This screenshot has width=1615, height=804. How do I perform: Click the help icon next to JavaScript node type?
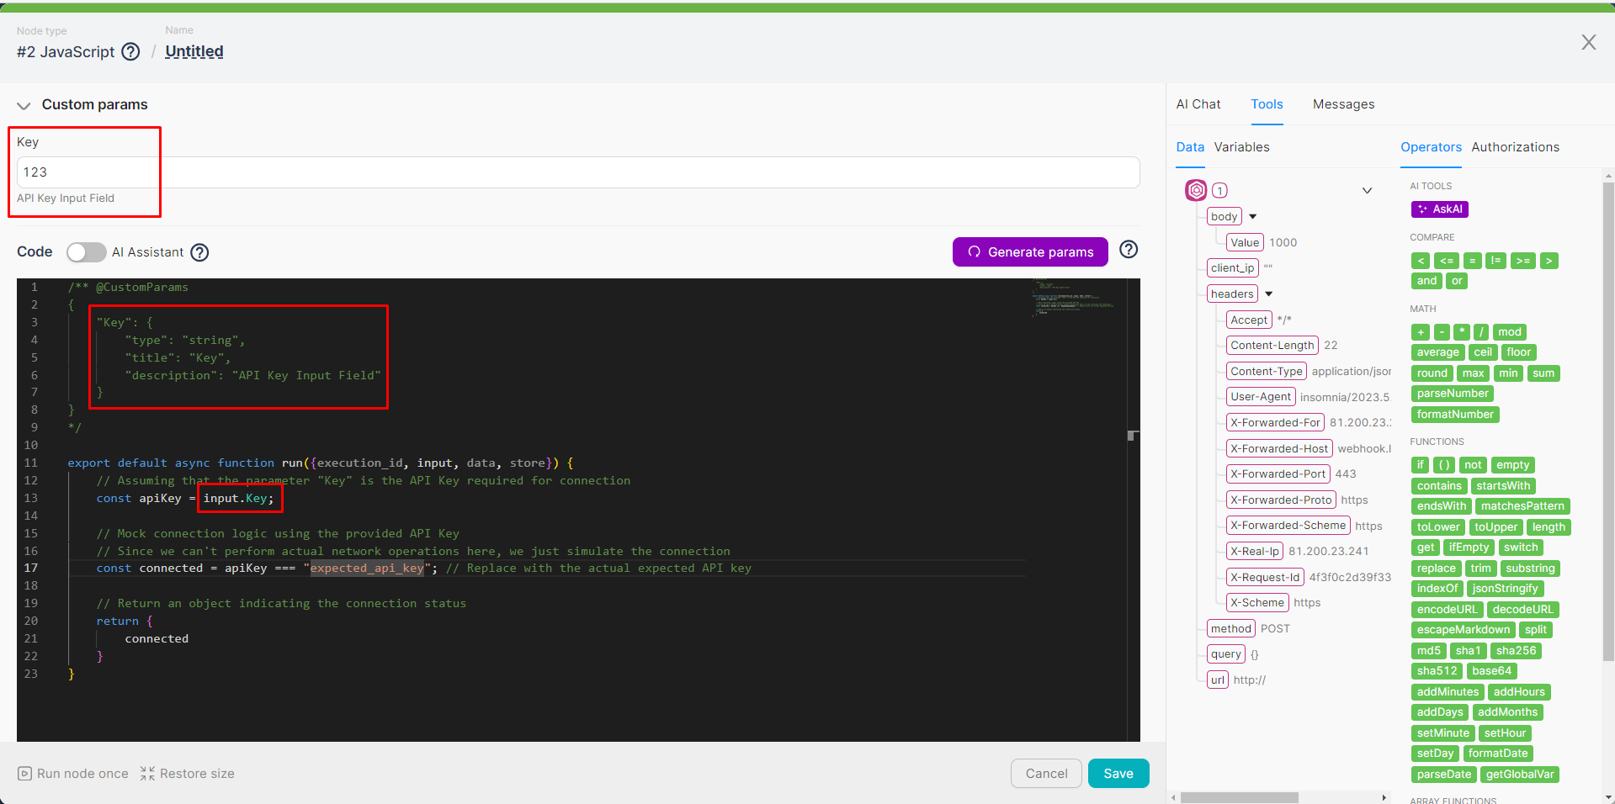[x=130, y=52]
